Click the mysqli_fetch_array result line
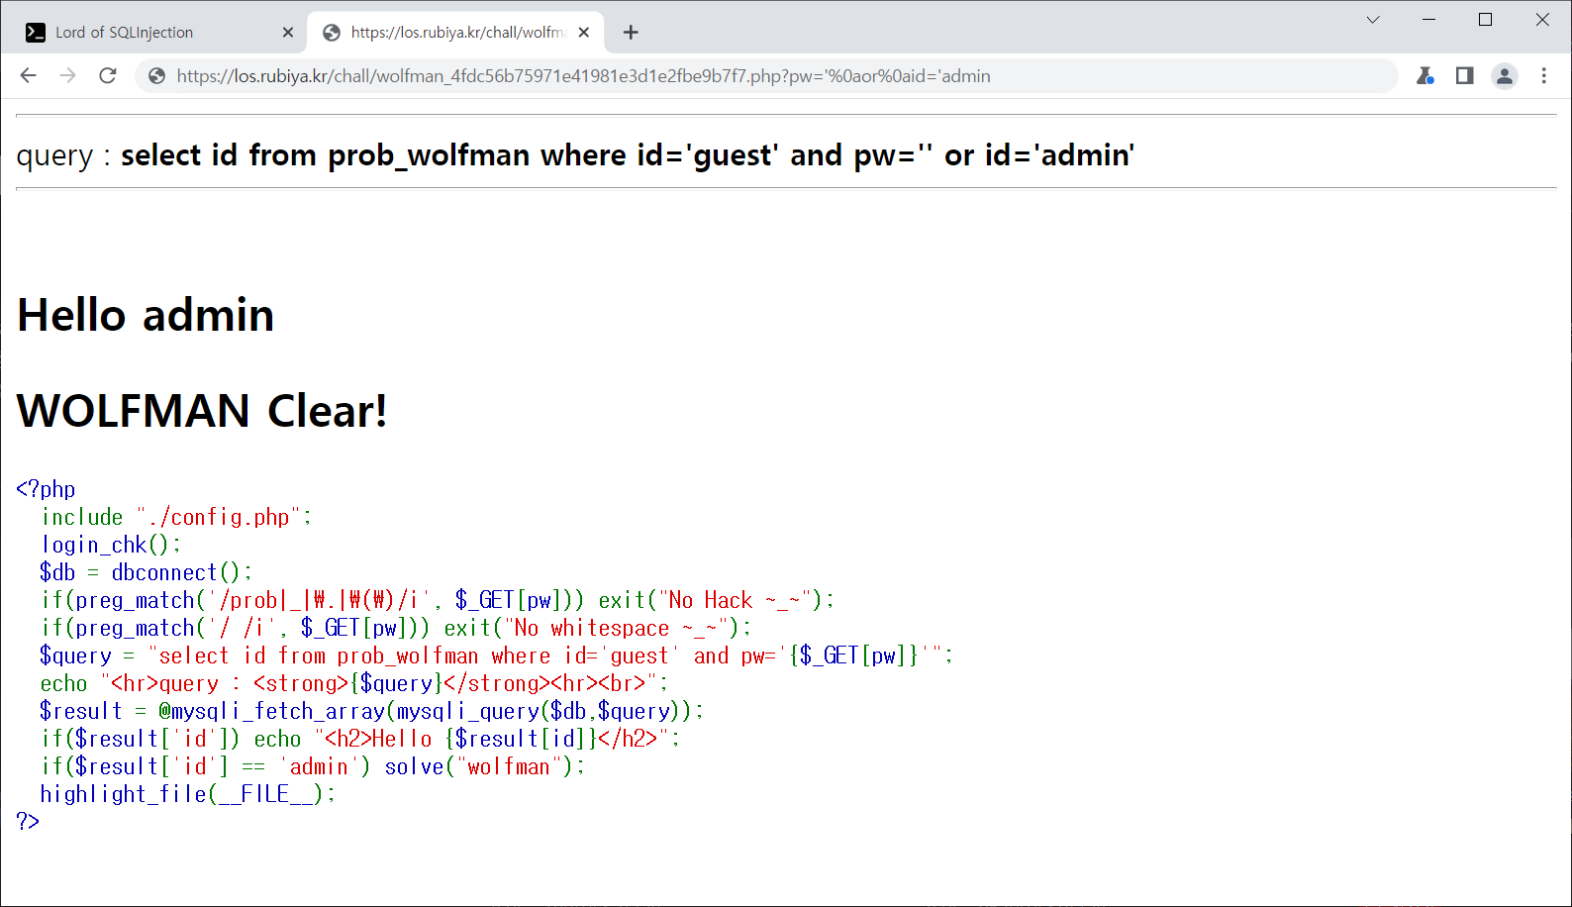1572x907 pixels. click(x=372, y=711)
